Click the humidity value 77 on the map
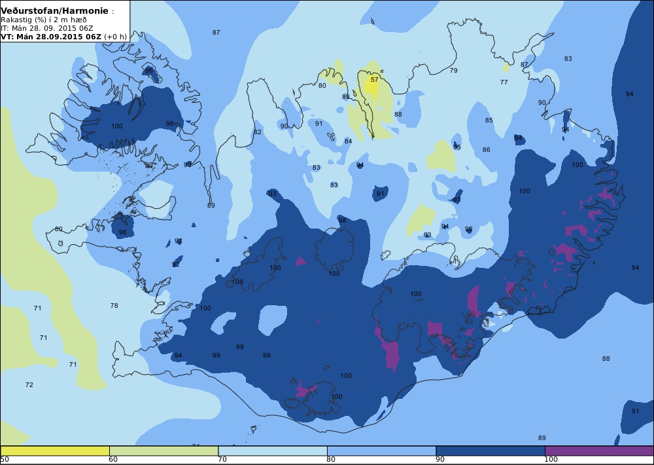 pyautogui.click(x=504, y=83)
